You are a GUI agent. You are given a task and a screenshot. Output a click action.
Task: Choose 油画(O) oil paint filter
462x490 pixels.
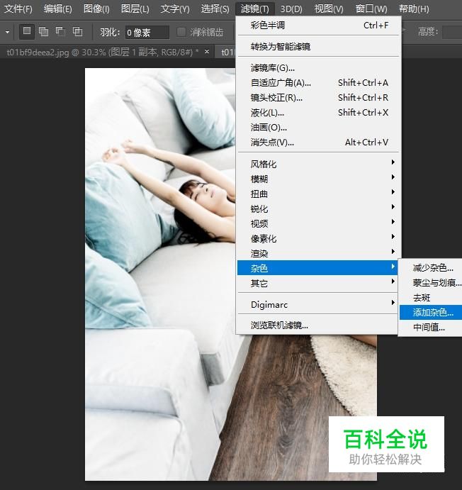[319, 128]
